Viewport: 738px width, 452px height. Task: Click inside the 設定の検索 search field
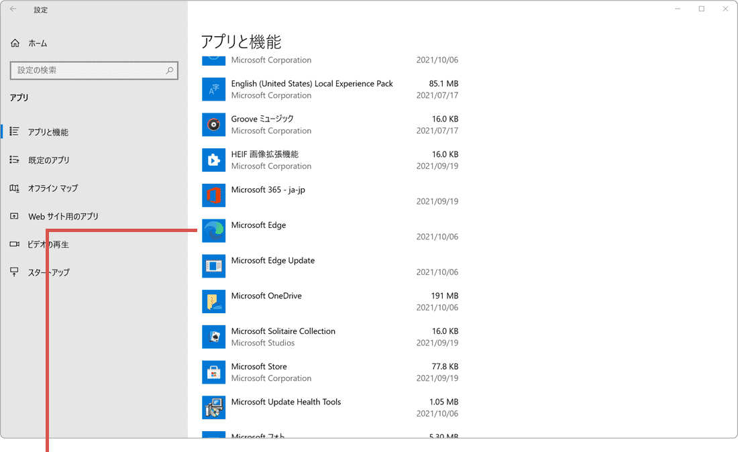94,70
